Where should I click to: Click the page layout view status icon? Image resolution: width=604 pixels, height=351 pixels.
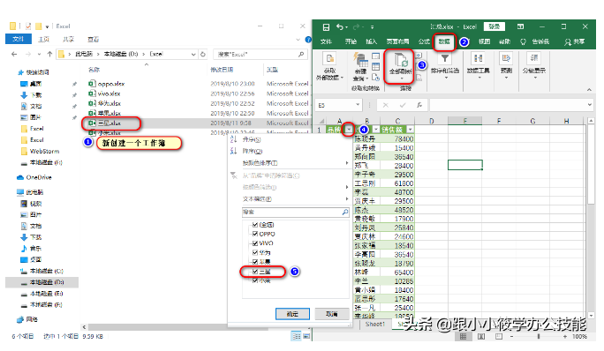coord(481,336)
